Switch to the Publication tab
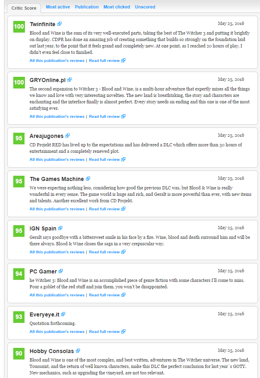 coord(87,7)
